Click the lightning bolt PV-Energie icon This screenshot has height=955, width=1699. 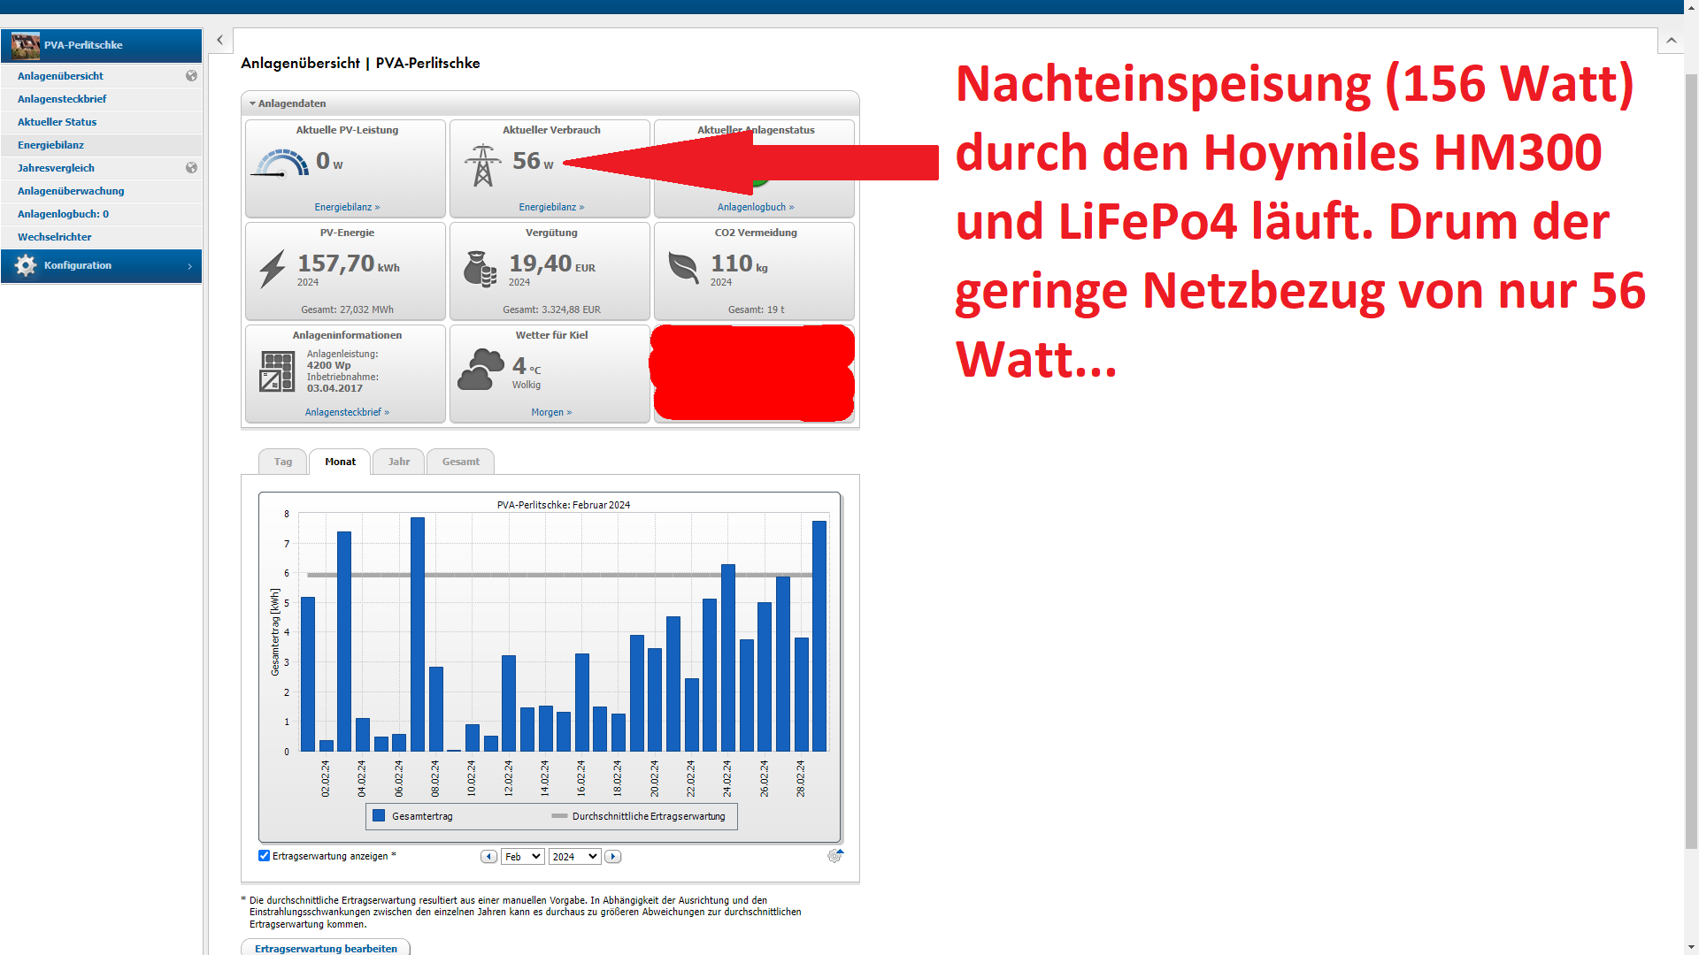pyautogui.click(x=272, y=269)
